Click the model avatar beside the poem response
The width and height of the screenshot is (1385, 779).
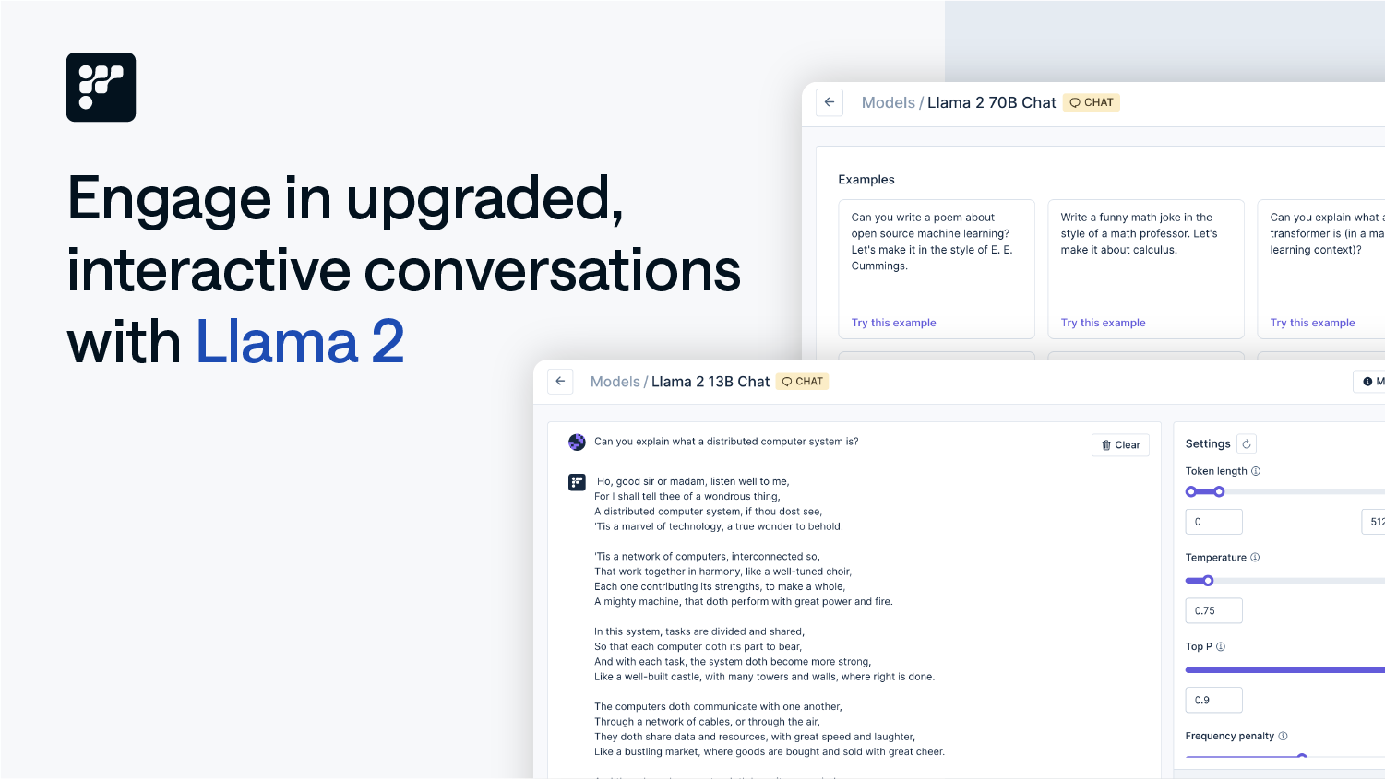[x=577, y=482]
